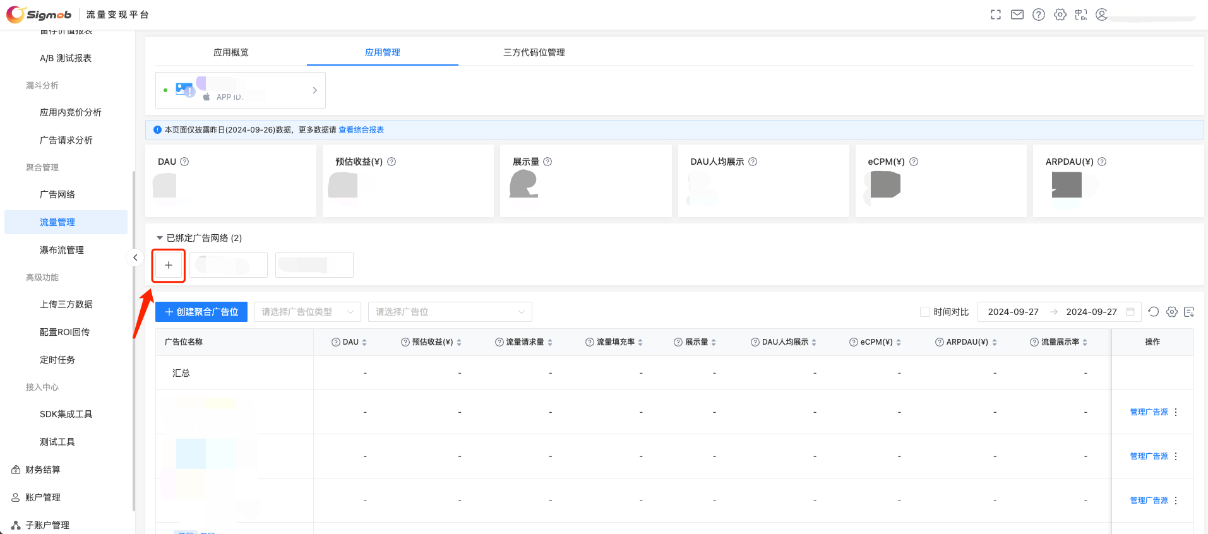Image resolution: width=1208 pixels, height=534 pixels.
Task: Click 管理广告源 in third ad slot row
Action: coord(1149,501)
